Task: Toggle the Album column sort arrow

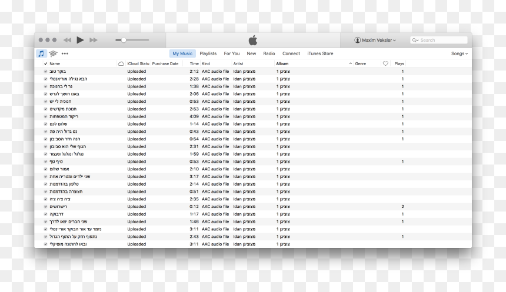Action: click(351, 64)
